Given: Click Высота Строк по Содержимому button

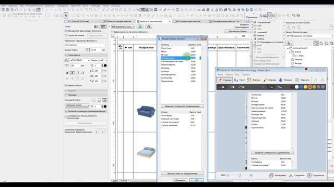Looking at the screenshot, I should (182, 173).
